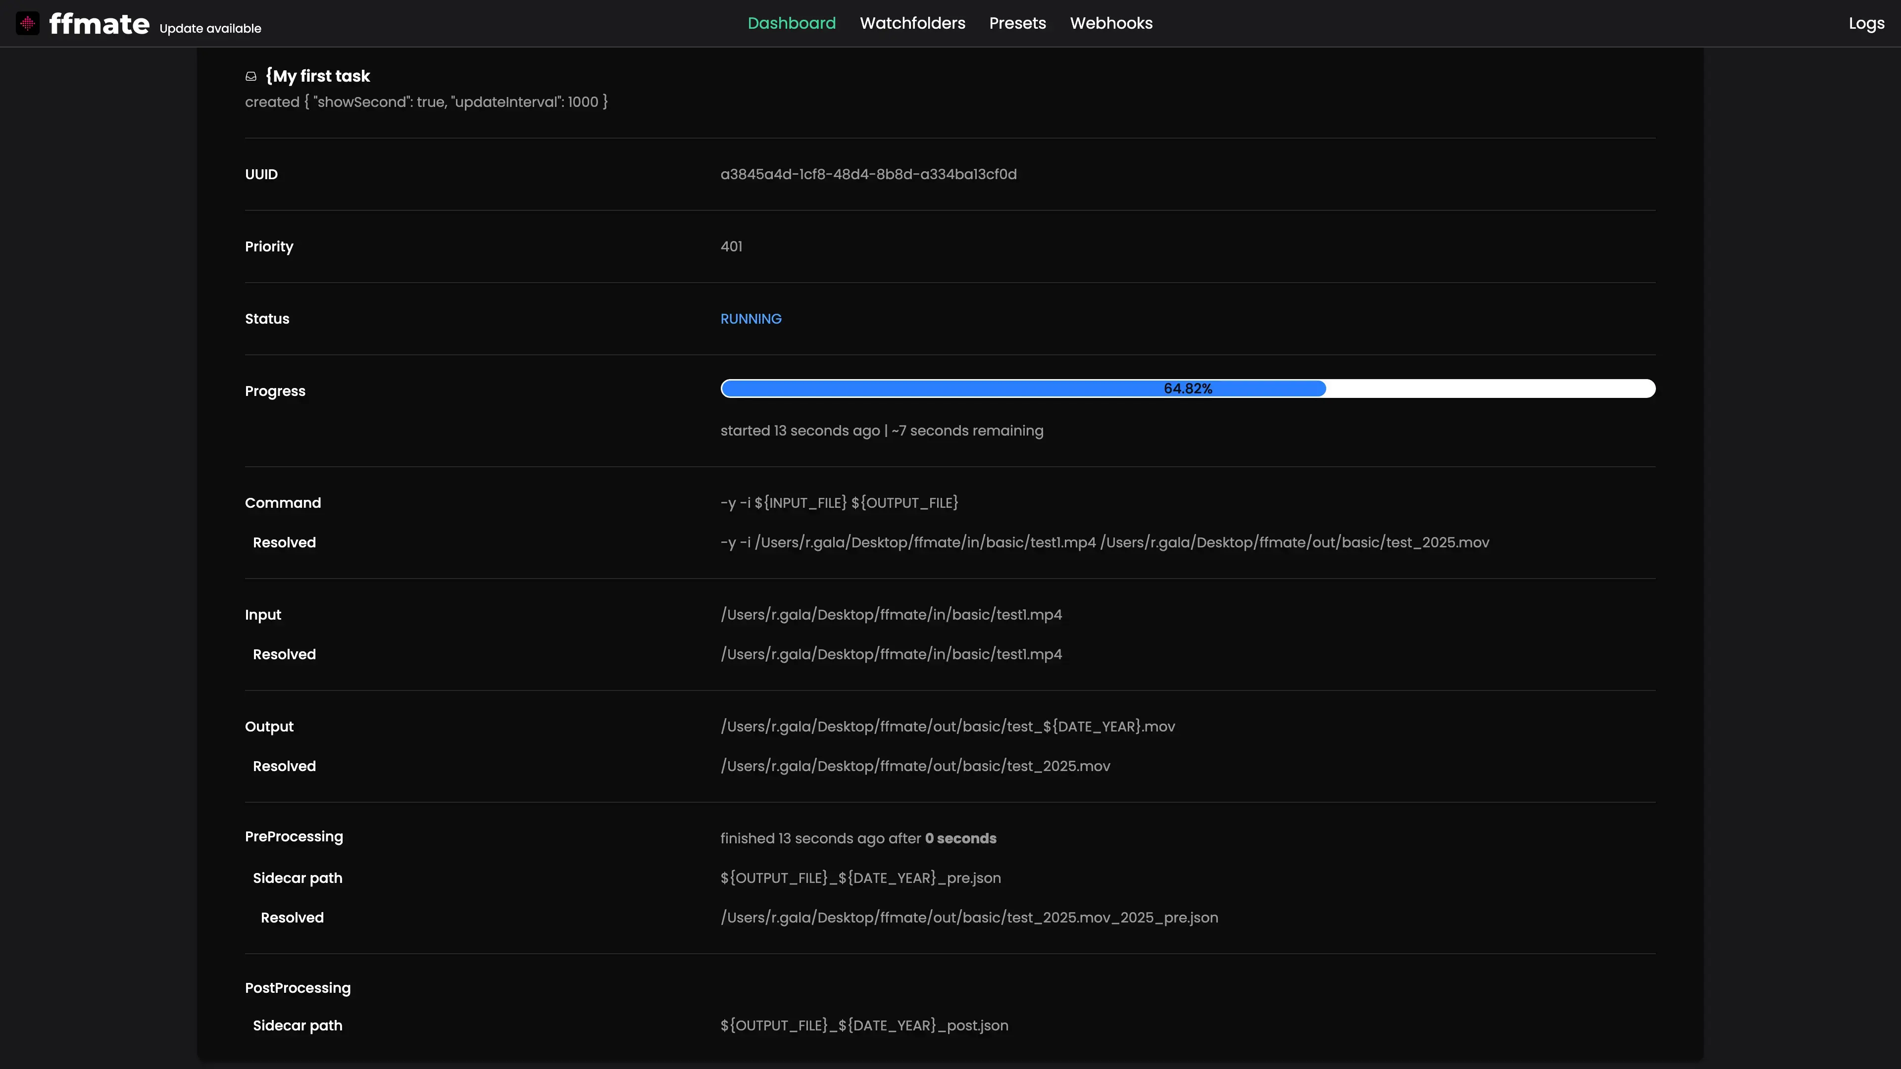Click the ffmate wordmark in the header
This screenshot has height=1069, width=1901.
[x=99, y=24]
